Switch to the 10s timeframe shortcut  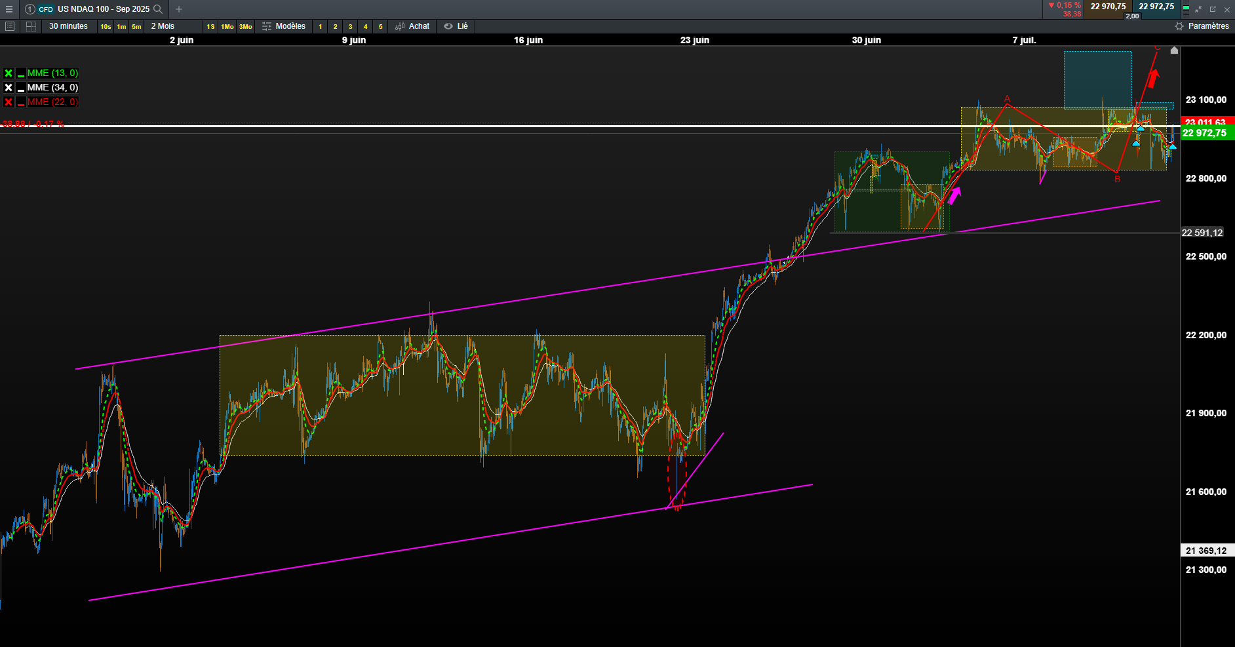pyautogui.click(x=106, y=27)
